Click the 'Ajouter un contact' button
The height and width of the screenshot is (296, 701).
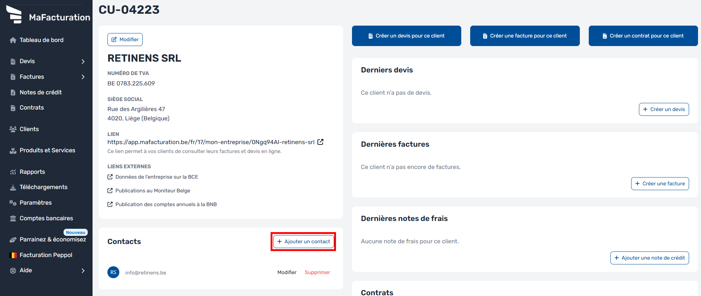[304, 241]
